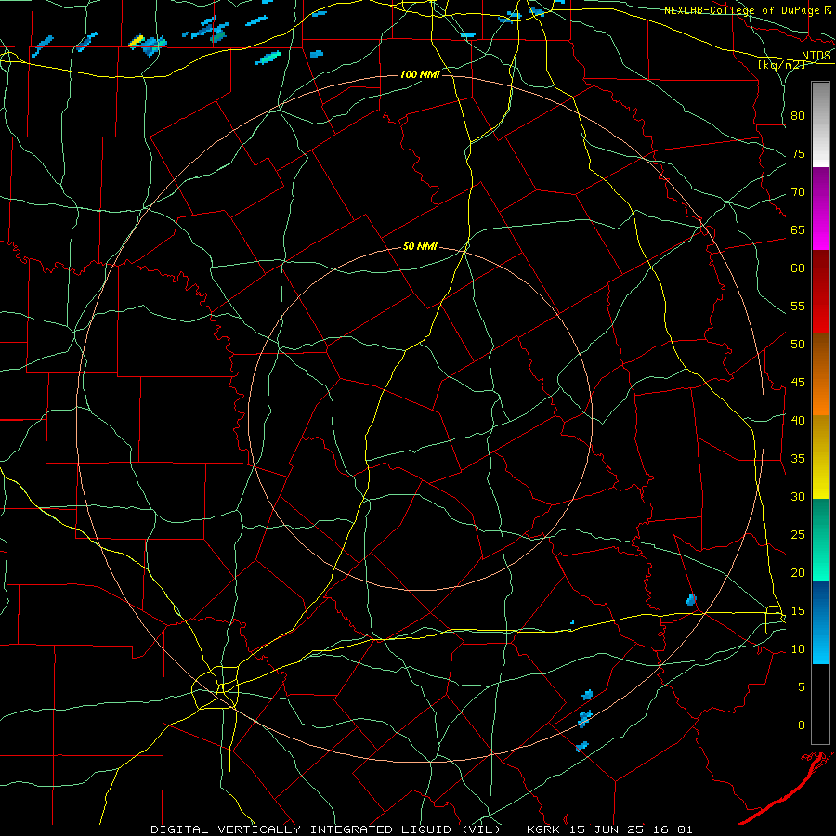Select the 55 value on the VIL scale
836x836 pixels.
pyautogui.click(x=798, y=306)
